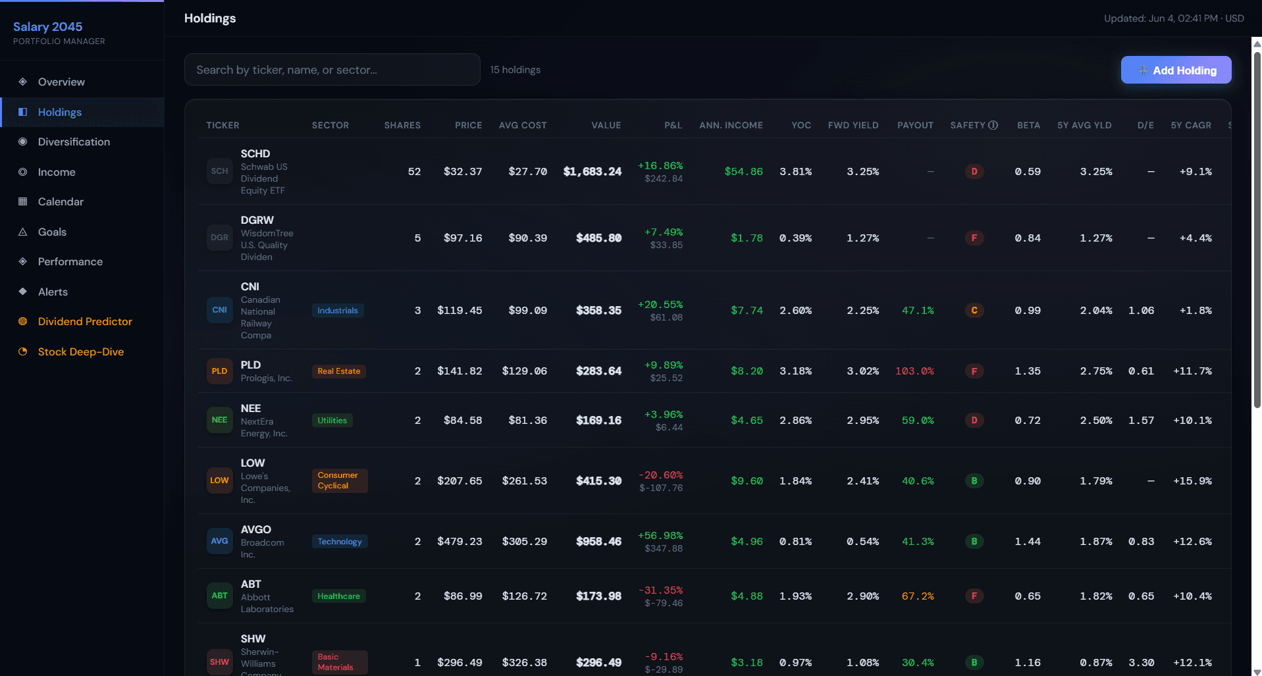Sort by the YOC column header
Image resolution: width=1262 pixels, height=676 pixels.
(801, 125)
